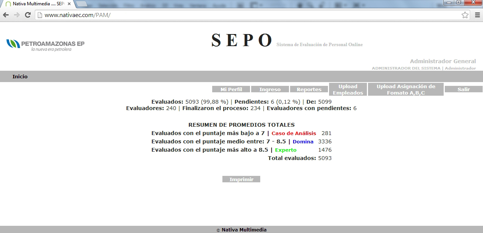This screenshot has width=483, height=233.
Task: Log out using the Salir button
Action: [x=463, y=89]
